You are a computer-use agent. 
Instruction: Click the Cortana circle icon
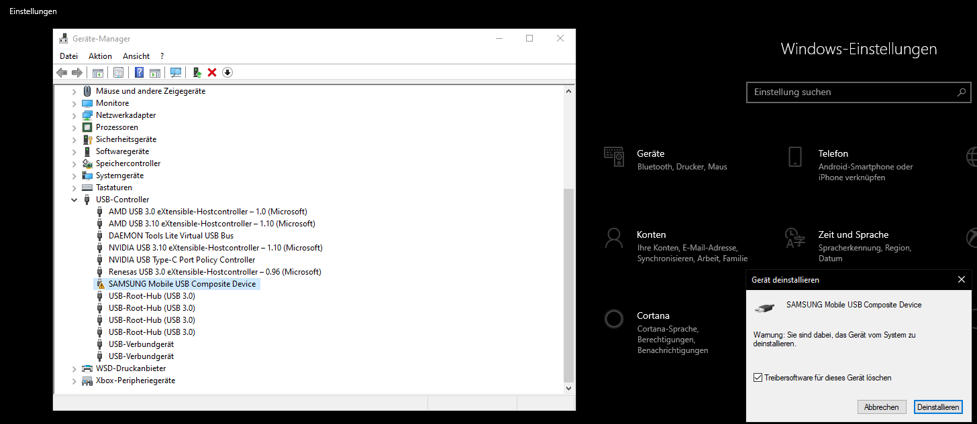click(x=614, y=319)
